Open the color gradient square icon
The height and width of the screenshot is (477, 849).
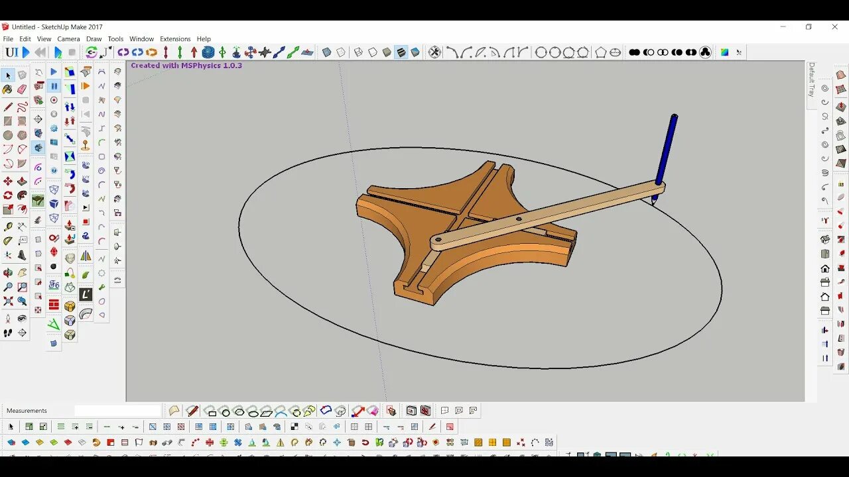click(x=724, y=52)
